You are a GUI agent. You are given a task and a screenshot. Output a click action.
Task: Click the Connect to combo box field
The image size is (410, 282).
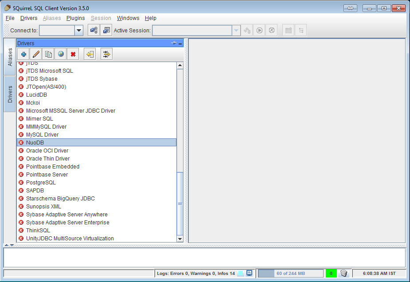coord(57,30)
